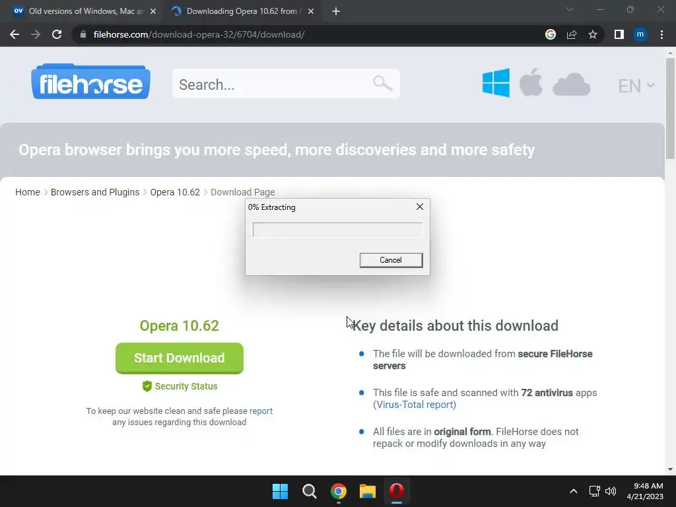Click Download Page breadcrumb text
Image resolution: width=676 pixels, height=507 pixels.
243,192
